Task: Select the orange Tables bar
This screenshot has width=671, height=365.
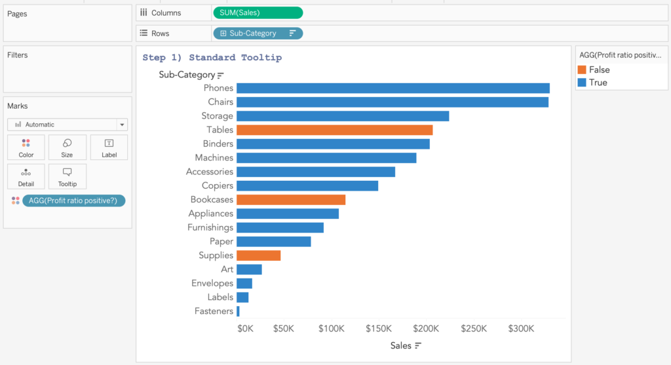Action: [334, 130]
